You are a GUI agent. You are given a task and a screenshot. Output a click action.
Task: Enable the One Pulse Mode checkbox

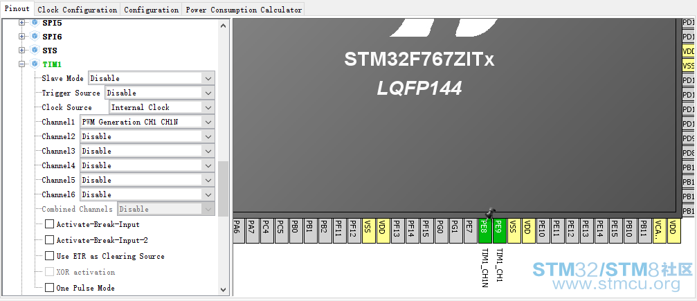(x=49, y=288)
